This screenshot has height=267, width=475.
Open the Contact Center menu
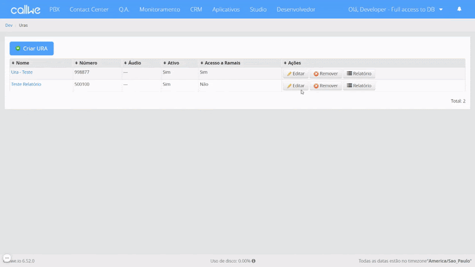[89, 9]
